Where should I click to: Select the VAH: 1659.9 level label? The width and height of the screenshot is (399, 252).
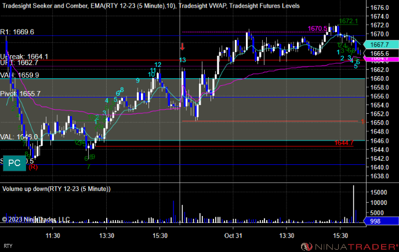click(20, 75)
